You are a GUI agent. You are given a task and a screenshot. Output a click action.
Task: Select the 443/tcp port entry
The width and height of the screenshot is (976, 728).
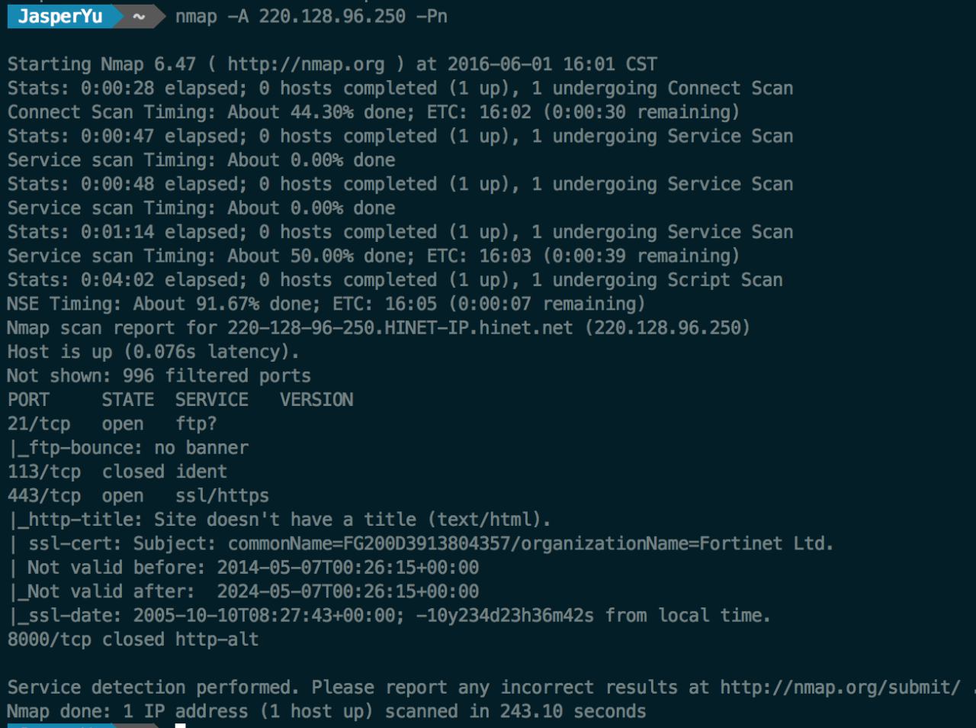coord(43,496)
